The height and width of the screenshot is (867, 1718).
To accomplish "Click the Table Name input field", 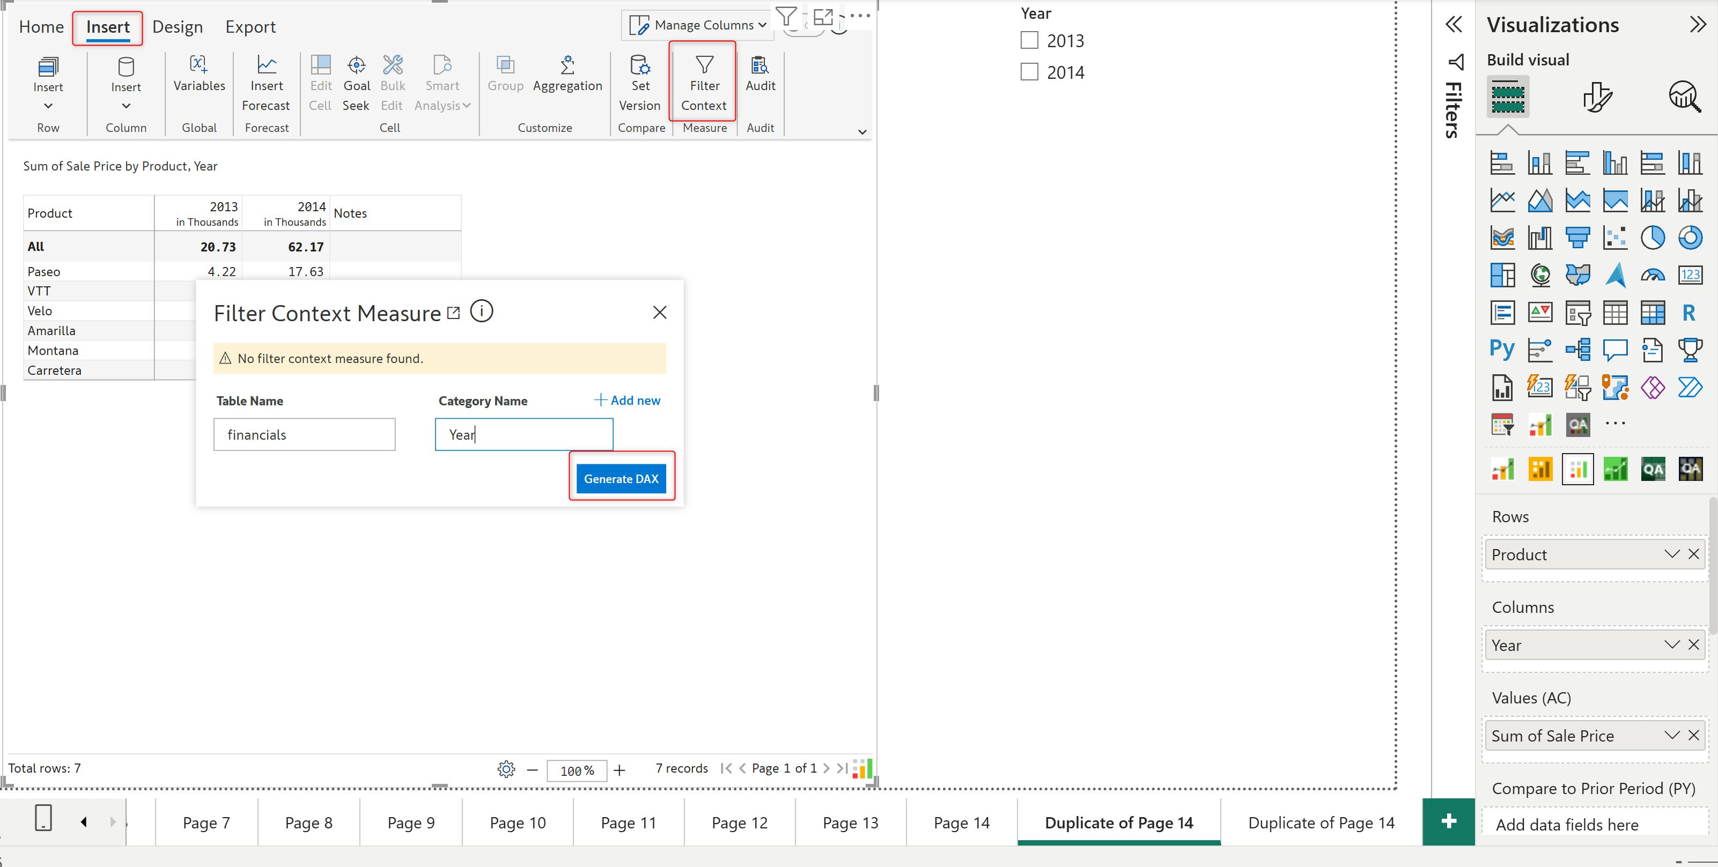I will click(x=304, y=435).
